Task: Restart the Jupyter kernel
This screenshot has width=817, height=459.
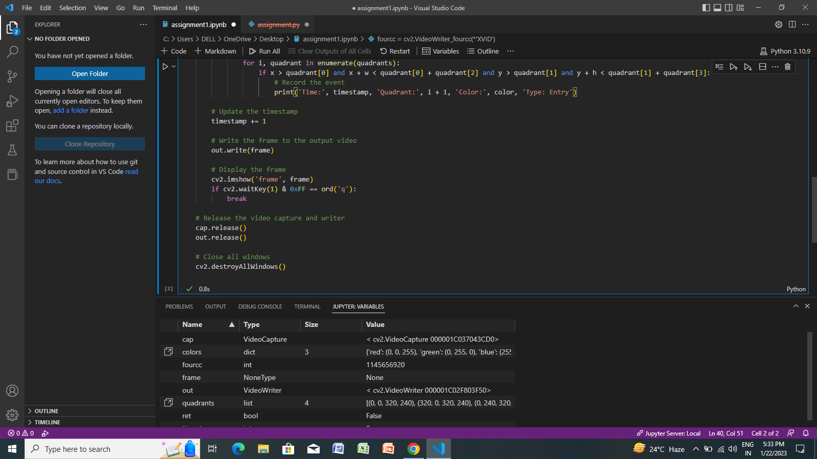Action: point(395,51)
